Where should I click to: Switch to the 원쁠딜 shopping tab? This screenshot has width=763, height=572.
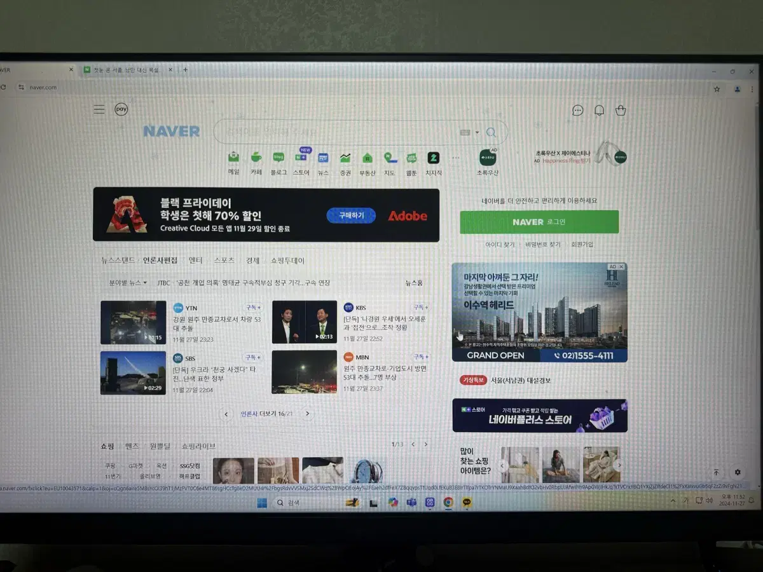160,446
